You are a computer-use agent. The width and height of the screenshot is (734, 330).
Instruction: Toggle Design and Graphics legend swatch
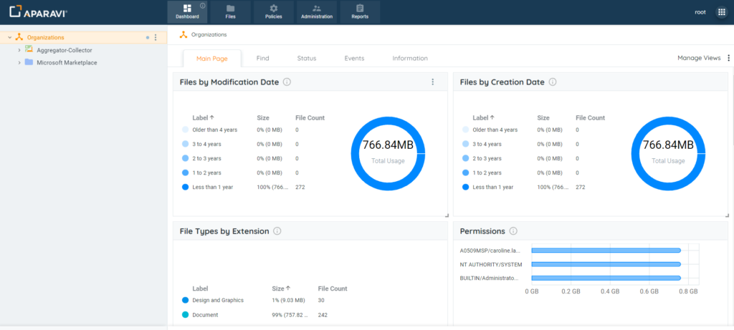click(185, 300)
